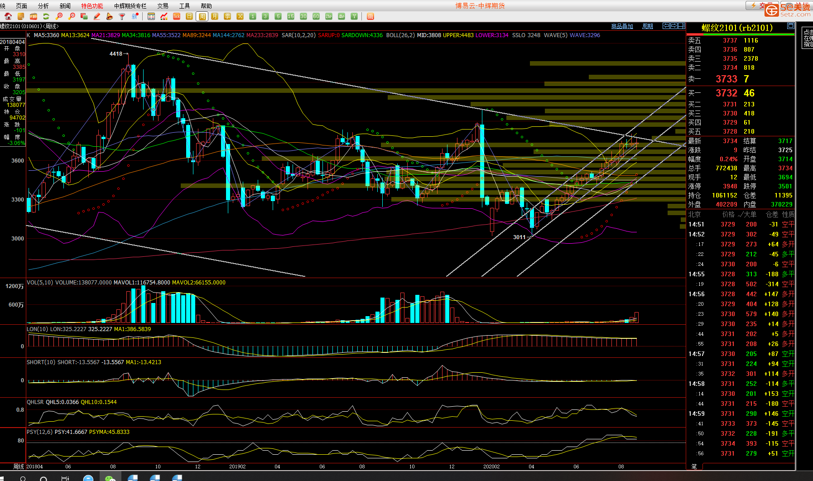Click the blue '新' news icon
813x481 pixels.
coord(135,16)
